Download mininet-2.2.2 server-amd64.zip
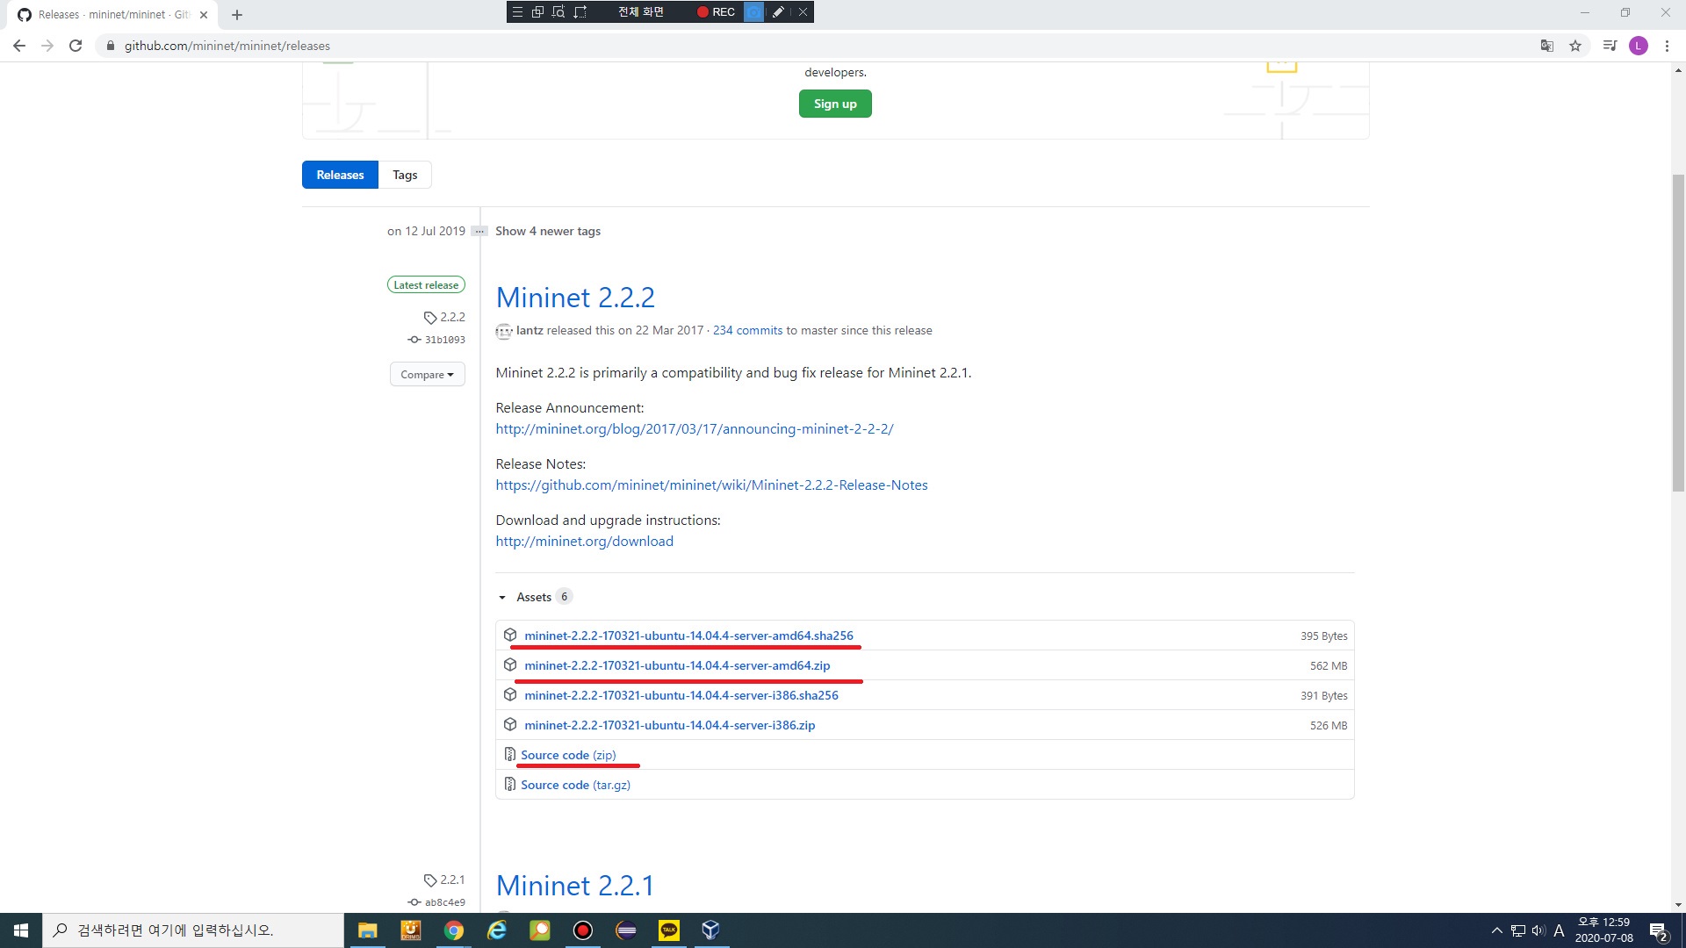This screenshot has height=948, width=1686. click(677, 665)
